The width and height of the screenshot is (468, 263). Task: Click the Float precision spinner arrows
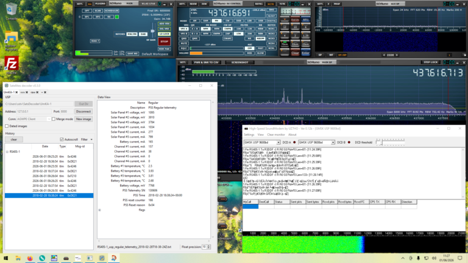tap(208, 247)
